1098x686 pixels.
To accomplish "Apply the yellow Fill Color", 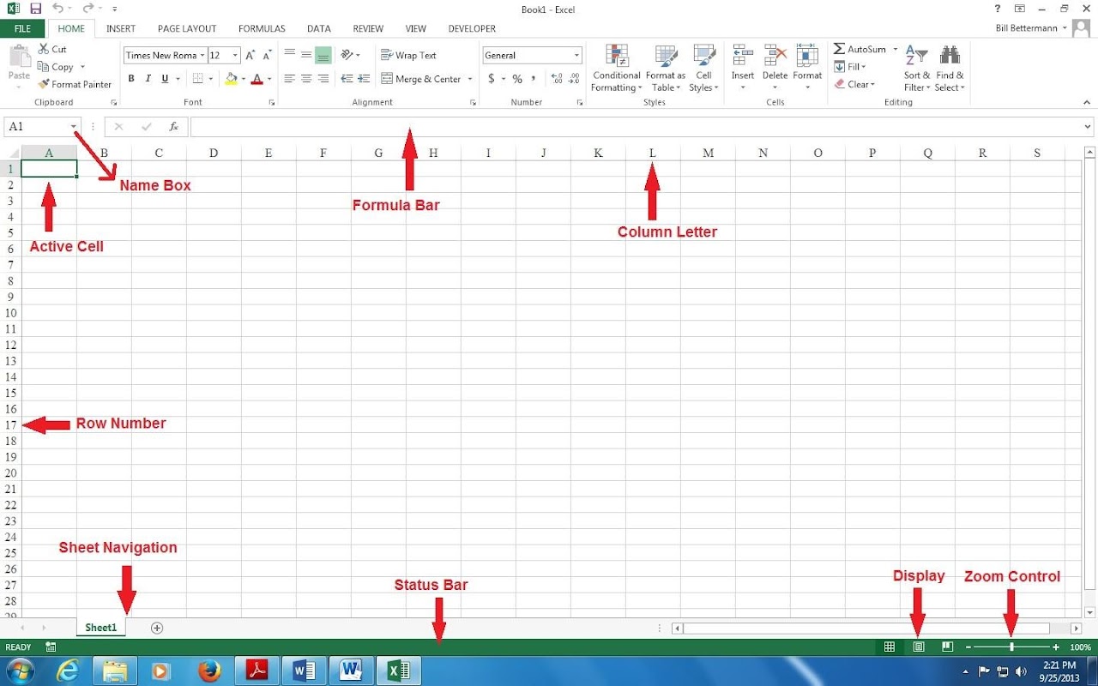I will point(230,79).
